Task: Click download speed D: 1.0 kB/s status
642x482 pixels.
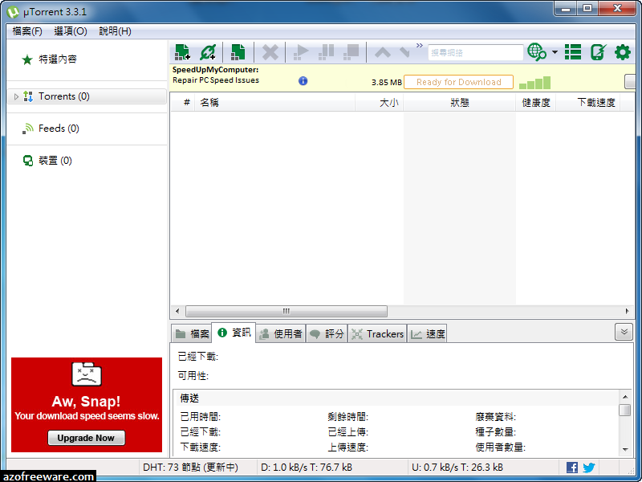Action: pos(307,468)
